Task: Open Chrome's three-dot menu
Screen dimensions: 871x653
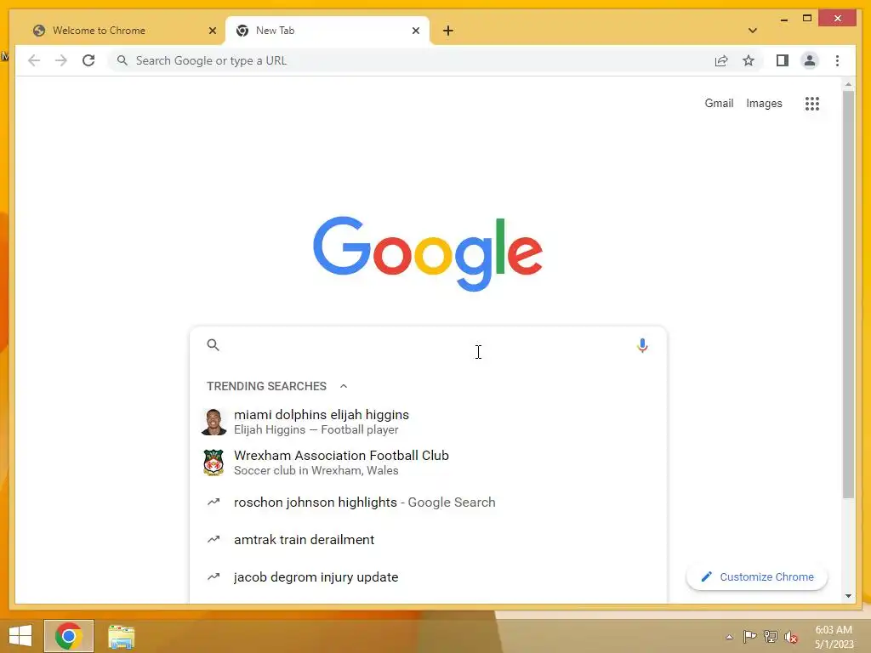Action: pyautogui.click(x=837, y=60)
